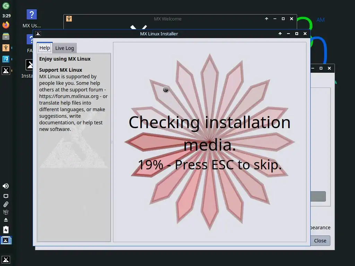Image resolution: width=355 pixels, height=266 pixels.
Task: Open the file manager panel icon
Action: [x=6, y=36]
